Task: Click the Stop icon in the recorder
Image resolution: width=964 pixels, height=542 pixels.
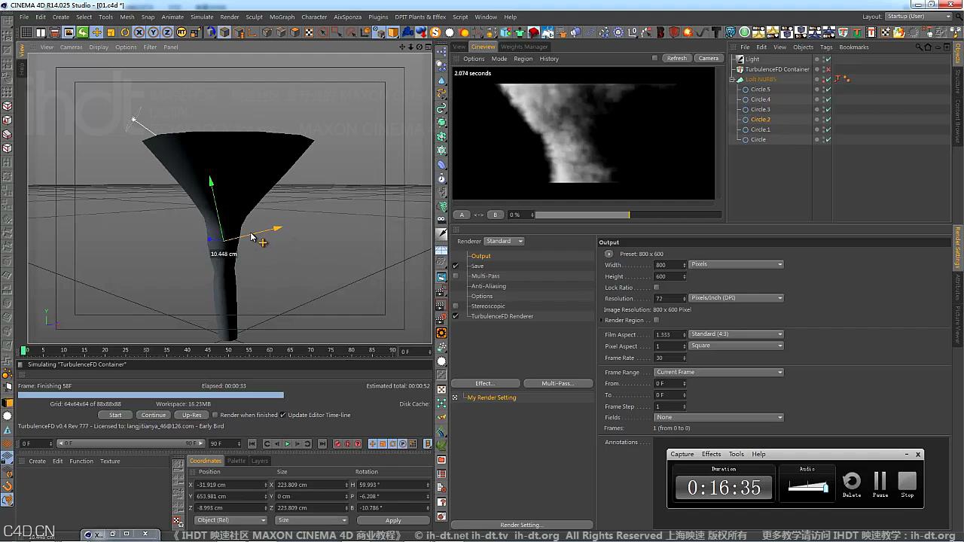Action: pos(908,482)
